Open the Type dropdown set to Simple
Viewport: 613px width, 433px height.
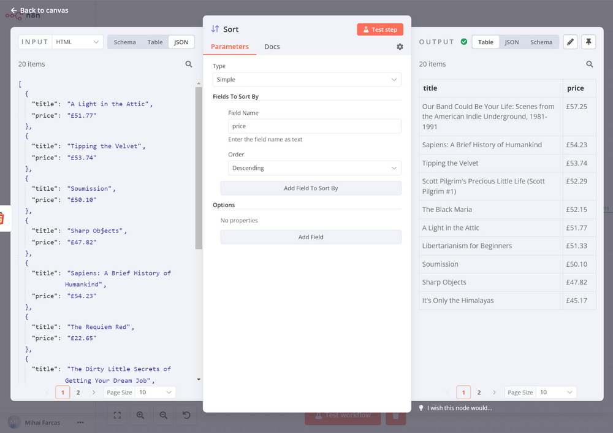click(306, 80)
